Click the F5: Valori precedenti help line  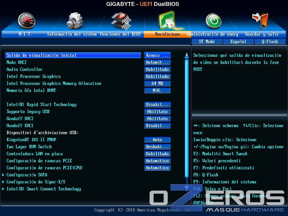click(217, 161)
